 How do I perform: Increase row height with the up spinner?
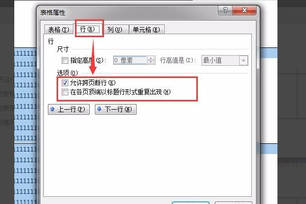pyautogui.click(x=150, y=58)
